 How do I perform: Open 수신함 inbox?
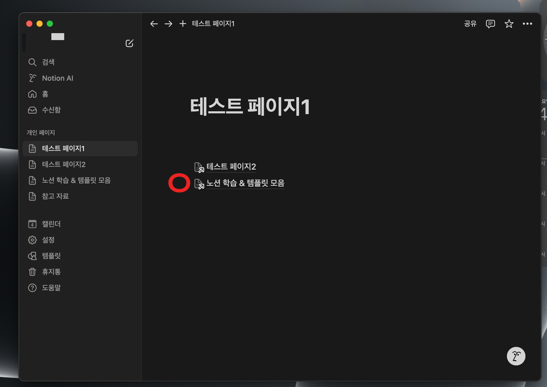pyautogui.click(x=51, y=110)
